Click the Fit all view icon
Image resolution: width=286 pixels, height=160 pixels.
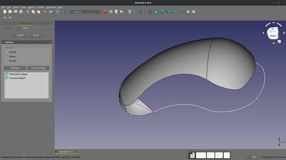click(x=129, y=12)
